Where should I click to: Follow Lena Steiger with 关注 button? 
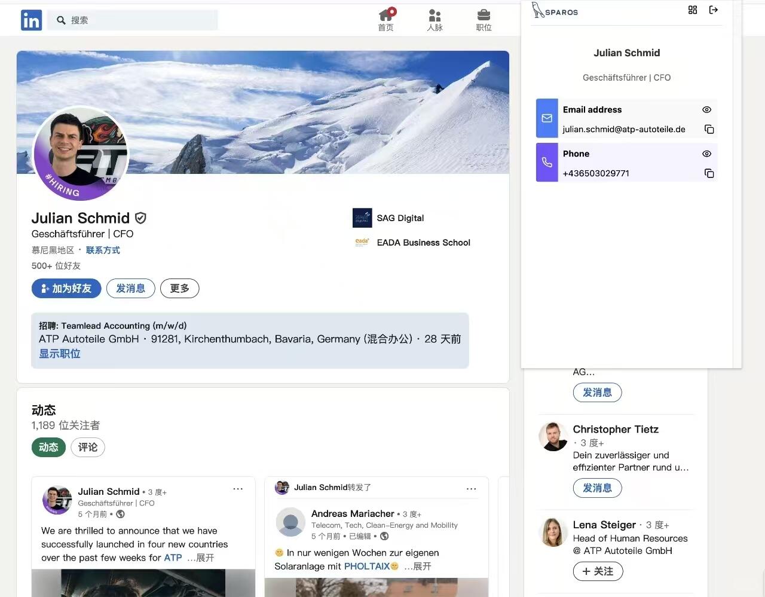coord(598,571)
